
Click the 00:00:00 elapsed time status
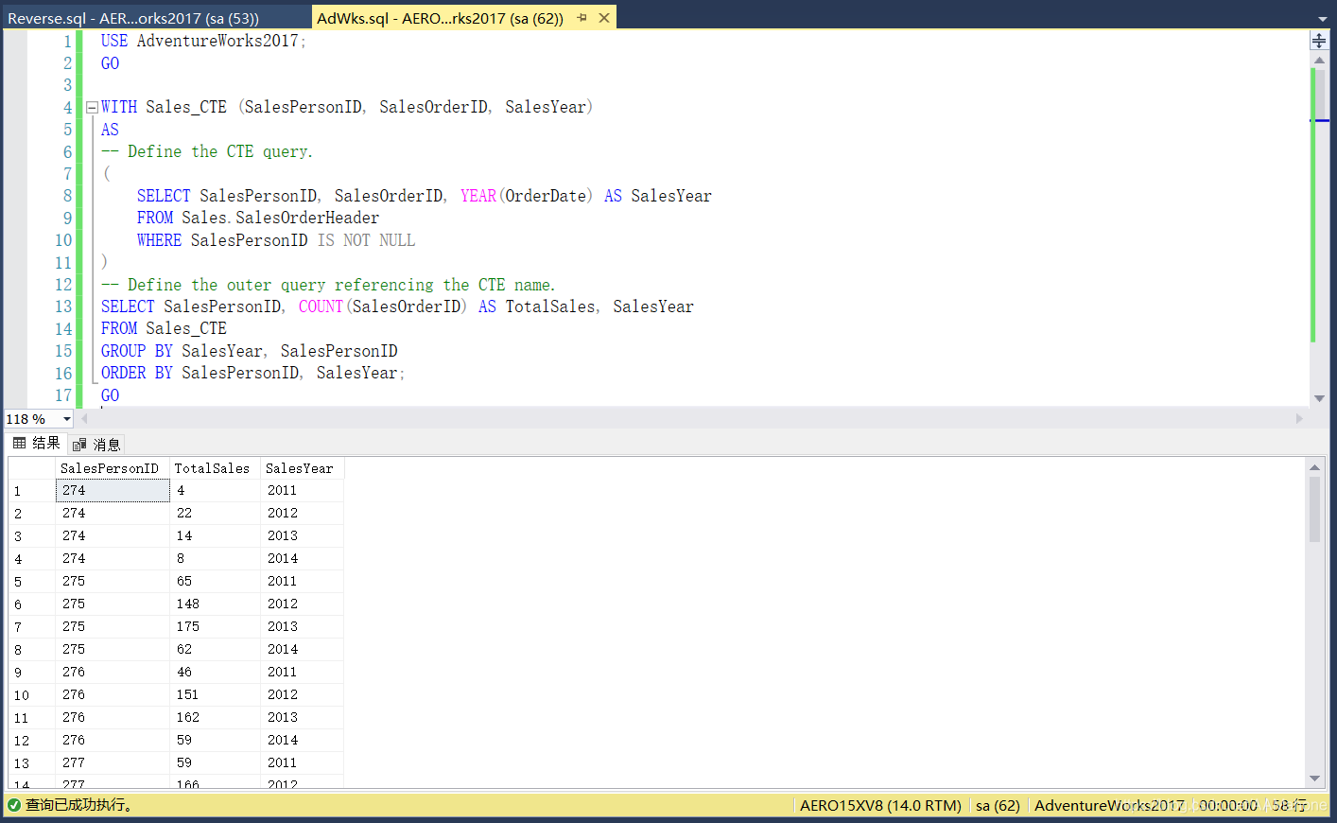[1228, 806]
